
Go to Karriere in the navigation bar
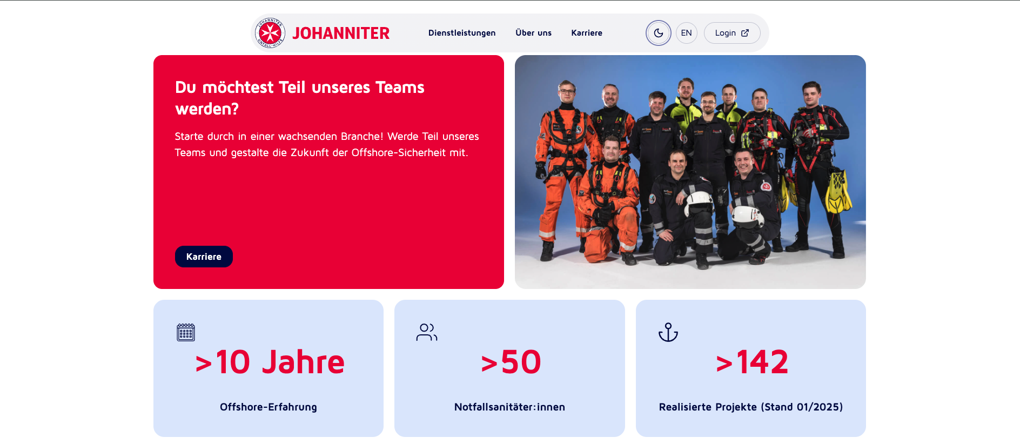click(x=587, y=33)
